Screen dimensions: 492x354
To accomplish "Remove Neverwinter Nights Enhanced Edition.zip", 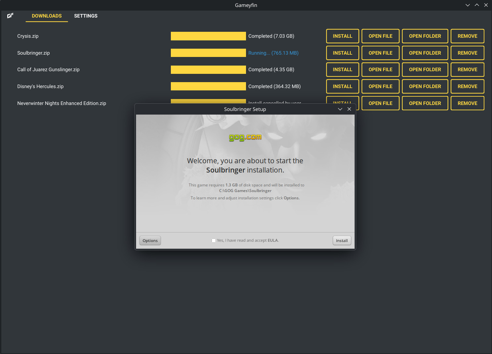I will (x=467, y=103).
